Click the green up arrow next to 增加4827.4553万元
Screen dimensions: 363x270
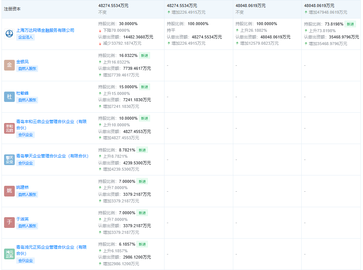[x=100, y=138]
